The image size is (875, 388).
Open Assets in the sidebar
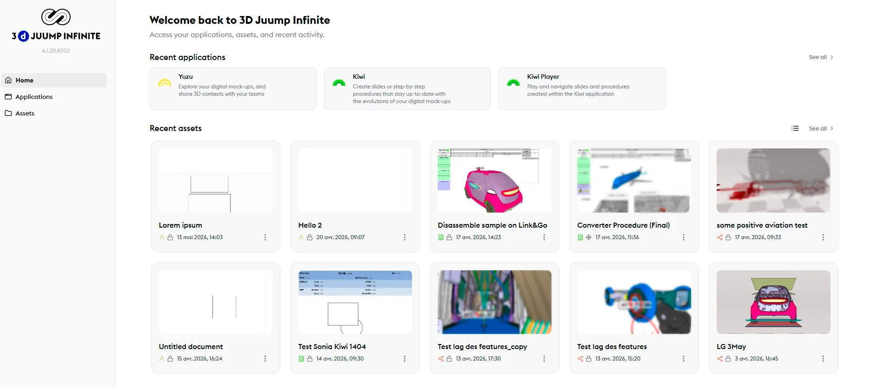click(54, 113)
